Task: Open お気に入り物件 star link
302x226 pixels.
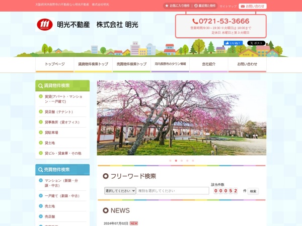Action: coord(177,6)
